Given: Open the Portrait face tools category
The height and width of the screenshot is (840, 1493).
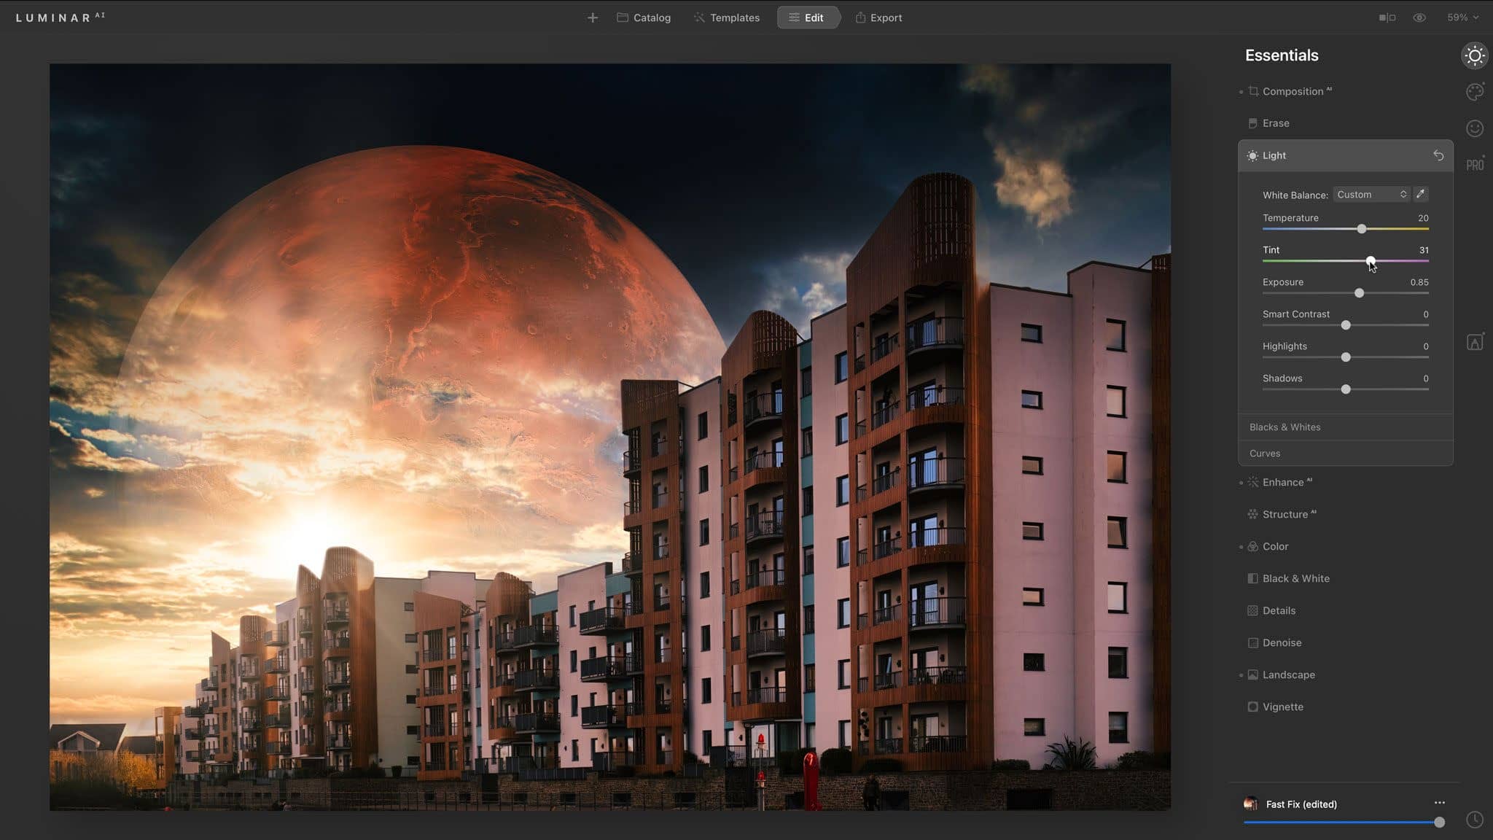Looking at the screenshot, I should 1474,128.
